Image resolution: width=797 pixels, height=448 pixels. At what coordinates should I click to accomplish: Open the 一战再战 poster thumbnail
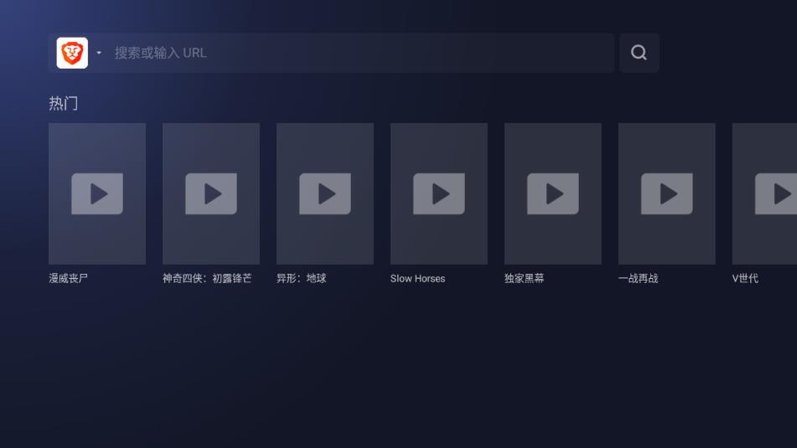click(666, 193)
